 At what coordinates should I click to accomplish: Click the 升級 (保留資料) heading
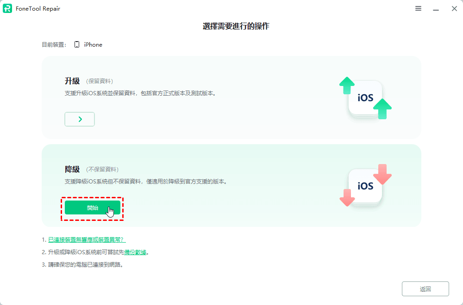pyautogui.click(x=89, y=81)
